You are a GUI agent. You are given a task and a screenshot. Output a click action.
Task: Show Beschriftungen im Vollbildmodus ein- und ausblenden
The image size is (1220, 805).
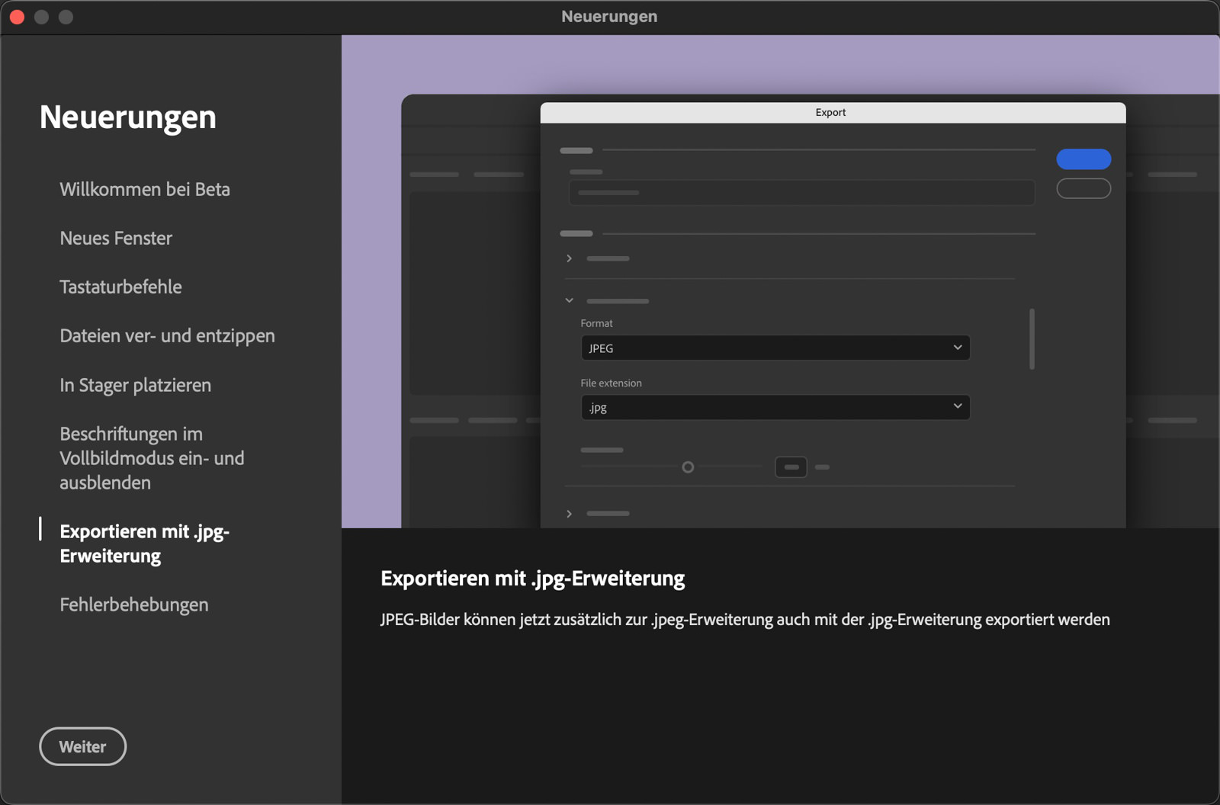pos(152,457)
